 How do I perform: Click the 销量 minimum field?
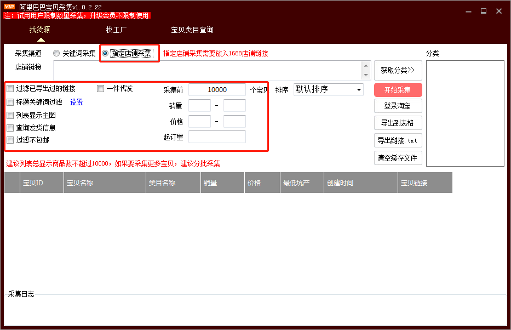[200, 106]
